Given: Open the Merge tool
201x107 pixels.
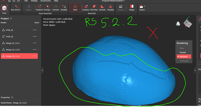Looking at the screenshot, I should (x=132, y=8).
